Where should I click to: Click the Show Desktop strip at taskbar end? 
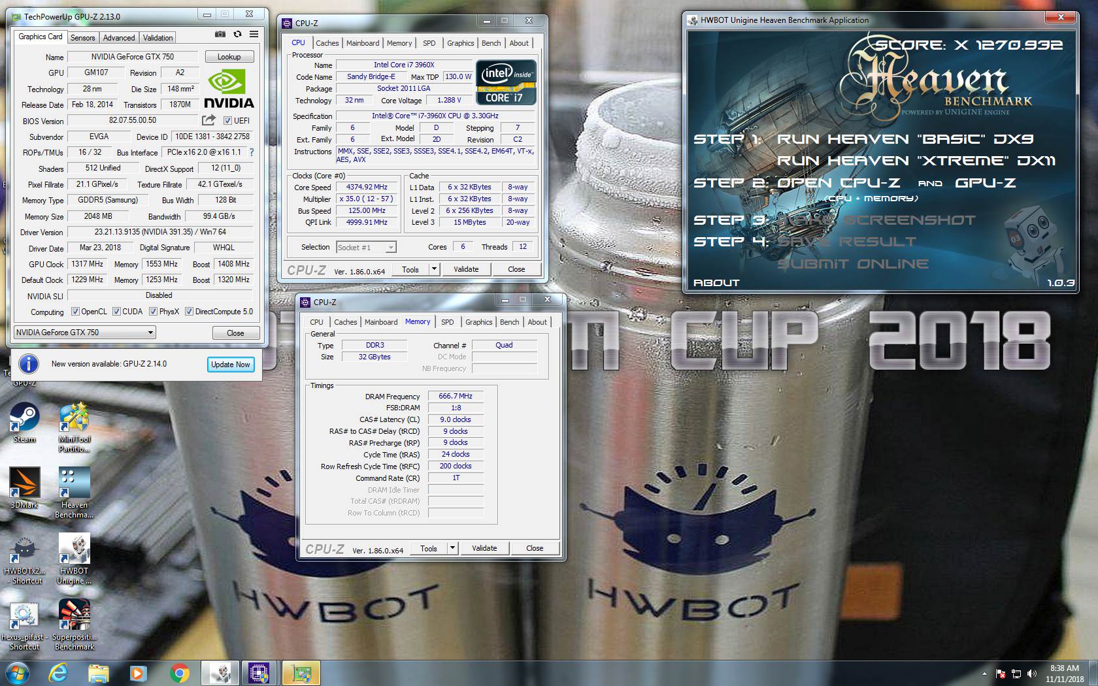click(x=1093, y=674)
